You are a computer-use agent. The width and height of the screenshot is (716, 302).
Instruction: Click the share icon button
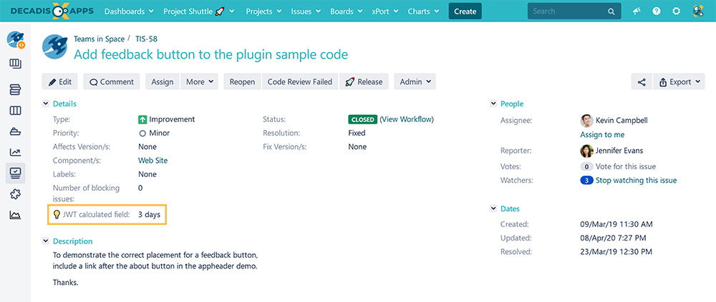click(642, 82)
